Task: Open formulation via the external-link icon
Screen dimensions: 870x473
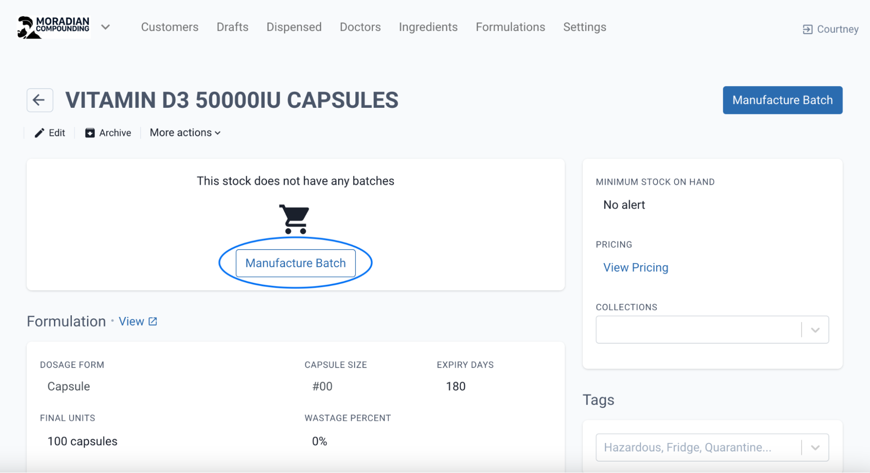Action: [152, 321]
